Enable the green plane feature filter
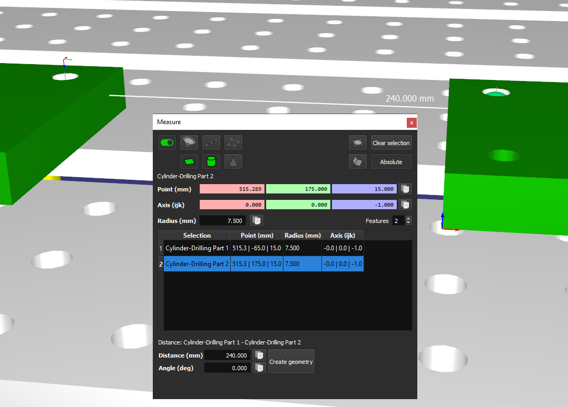The image size is (568, 407). (189, 161)
